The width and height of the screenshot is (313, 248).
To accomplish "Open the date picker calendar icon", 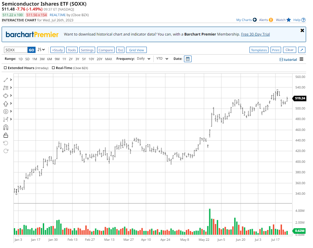I will click(188, 59).
